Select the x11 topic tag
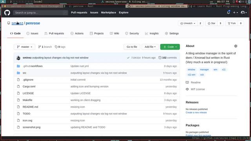The height and width of the screenshot is (141, 251). click(224, 70)
